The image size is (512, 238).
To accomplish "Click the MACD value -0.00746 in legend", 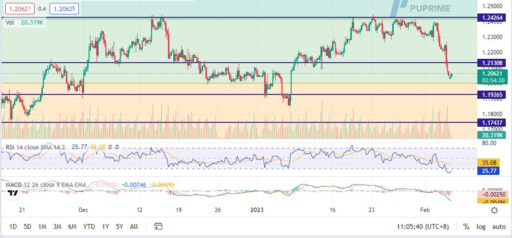I will click(133, 185).
